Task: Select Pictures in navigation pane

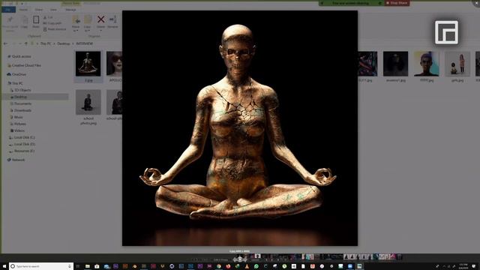Action: click(x=20, y=124)
